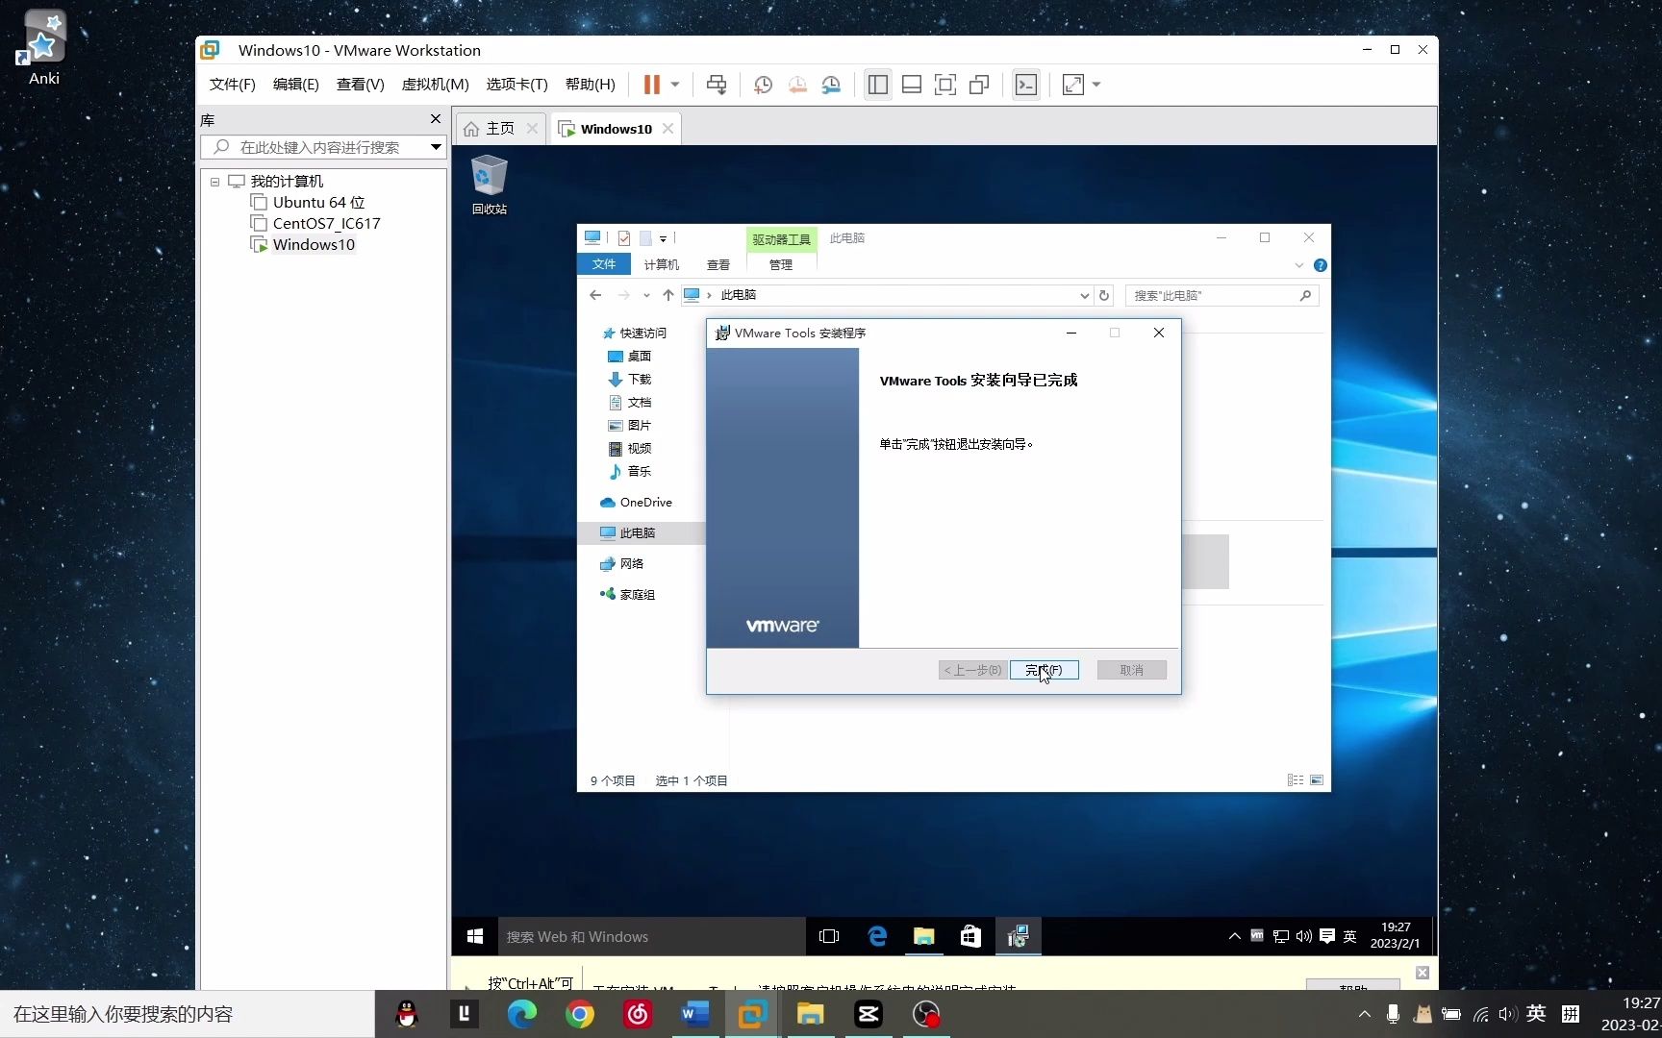The image size is (1662, 1038).
Task: Click the 上一步(B) back button
Action: click(972, 670)
